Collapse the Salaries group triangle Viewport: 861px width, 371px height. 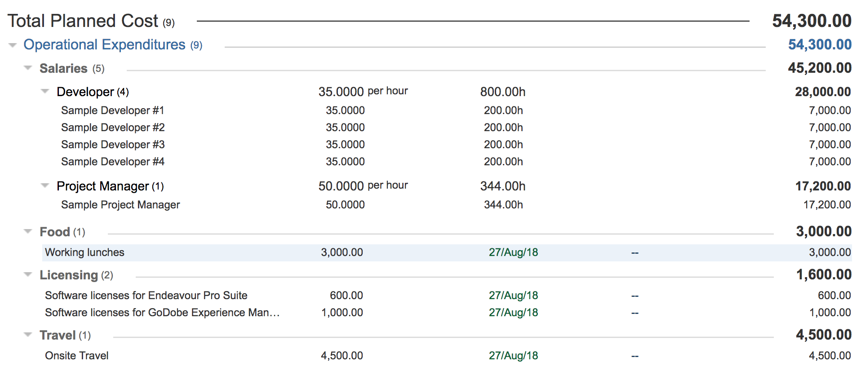28,68
